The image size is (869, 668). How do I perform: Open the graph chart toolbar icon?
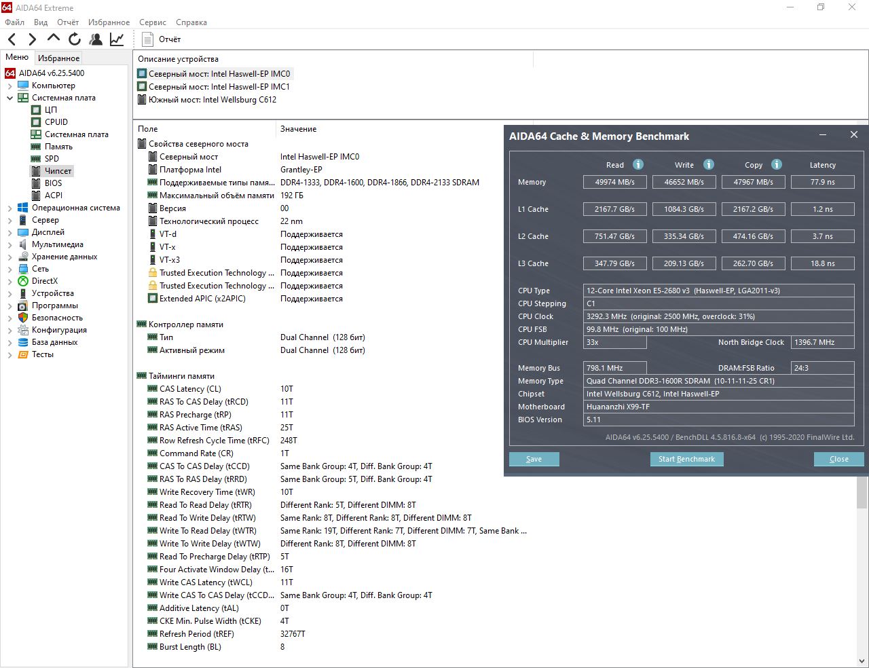click(x=117, y=39)
